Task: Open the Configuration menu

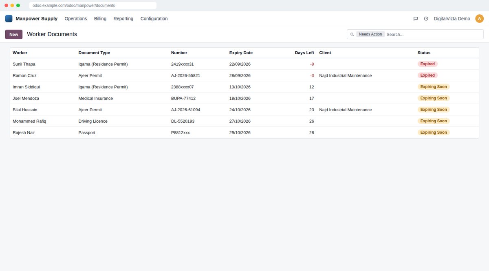Action: (154, 18)
